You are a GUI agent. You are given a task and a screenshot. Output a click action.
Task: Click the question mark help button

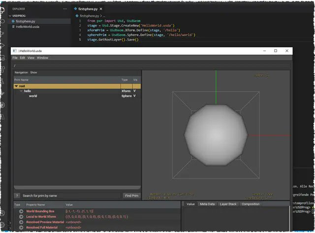coord(17,196)
